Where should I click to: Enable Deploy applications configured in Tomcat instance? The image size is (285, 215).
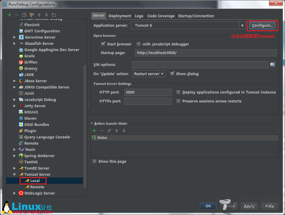pyautogui.click(x=179, y=92)
